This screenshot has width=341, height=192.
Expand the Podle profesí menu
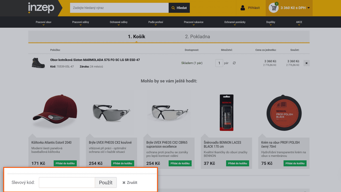pyautogui.click(x=156, y=22)
